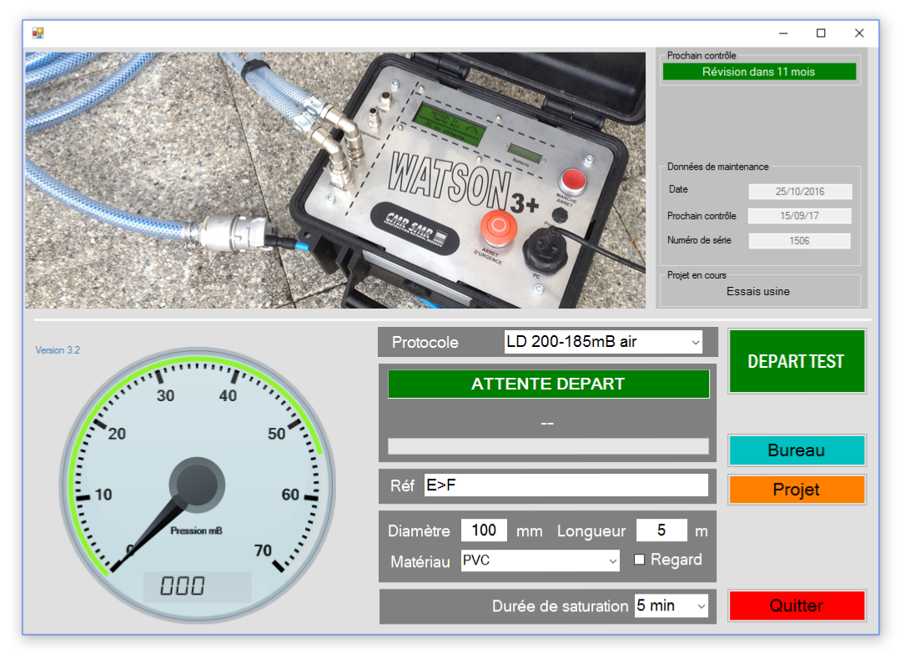Open the Durée de saturation dropdown

pos(671,605)
